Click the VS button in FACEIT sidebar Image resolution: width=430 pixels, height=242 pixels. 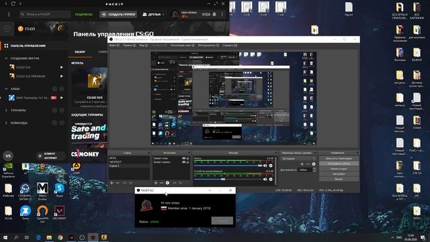8,156
